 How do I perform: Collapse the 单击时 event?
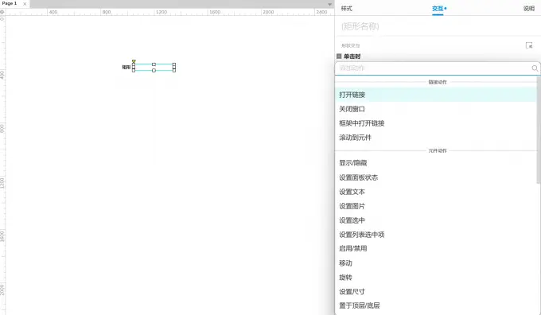point(339,56)
